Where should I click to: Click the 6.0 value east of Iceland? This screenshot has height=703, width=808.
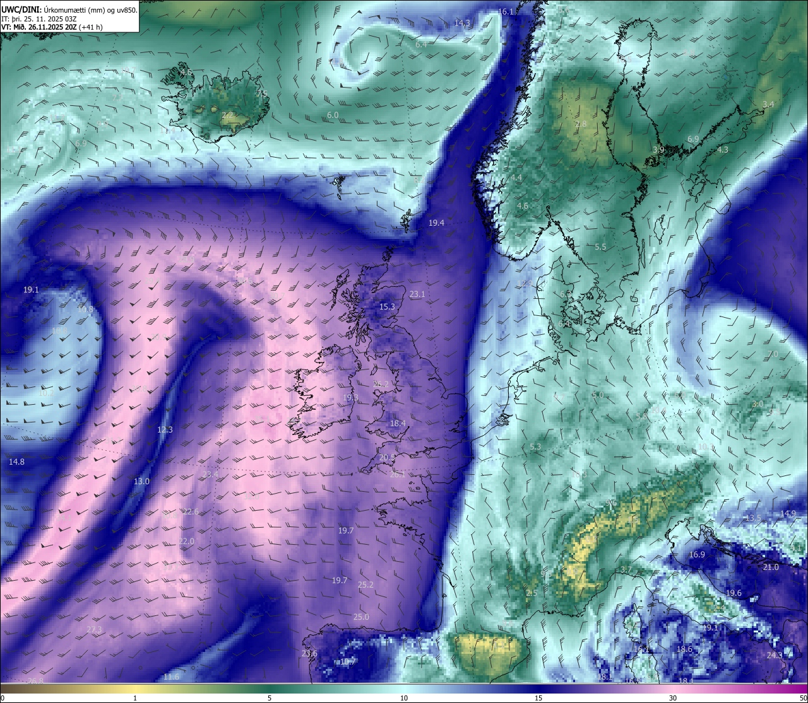click(x=333, y=115)
